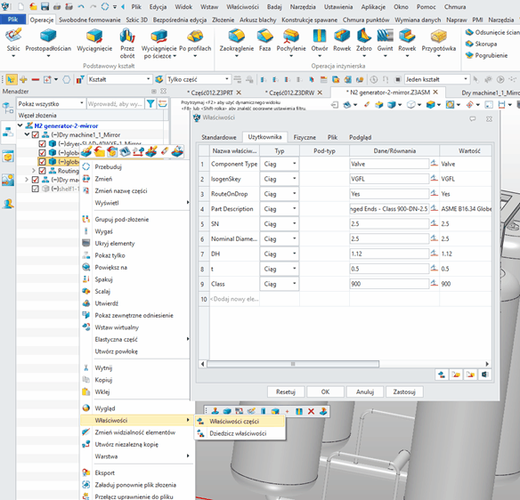The width and height of the screenshot is (520, 500).
Task: Select the Przez obrót revolve tool
Action: pyautogui.click(x=127, y=43)
